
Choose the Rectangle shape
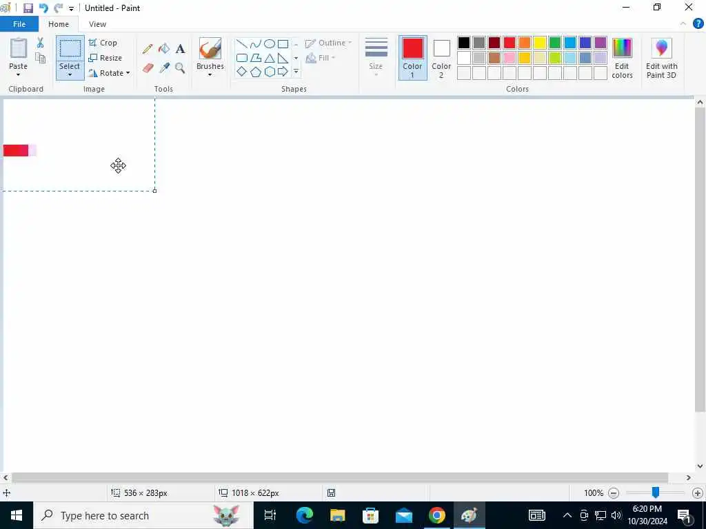click(283, 43)
